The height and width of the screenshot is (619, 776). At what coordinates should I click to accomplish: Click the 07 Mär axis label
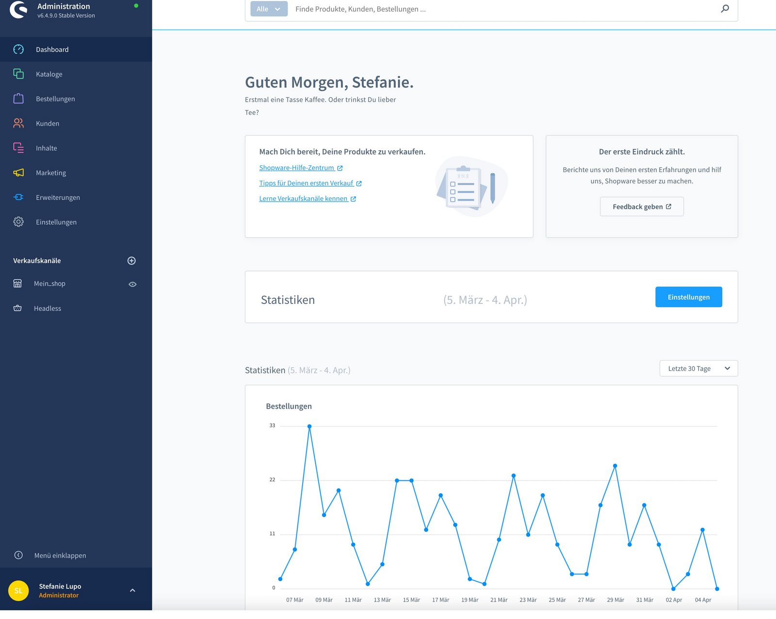pos(295,600)
